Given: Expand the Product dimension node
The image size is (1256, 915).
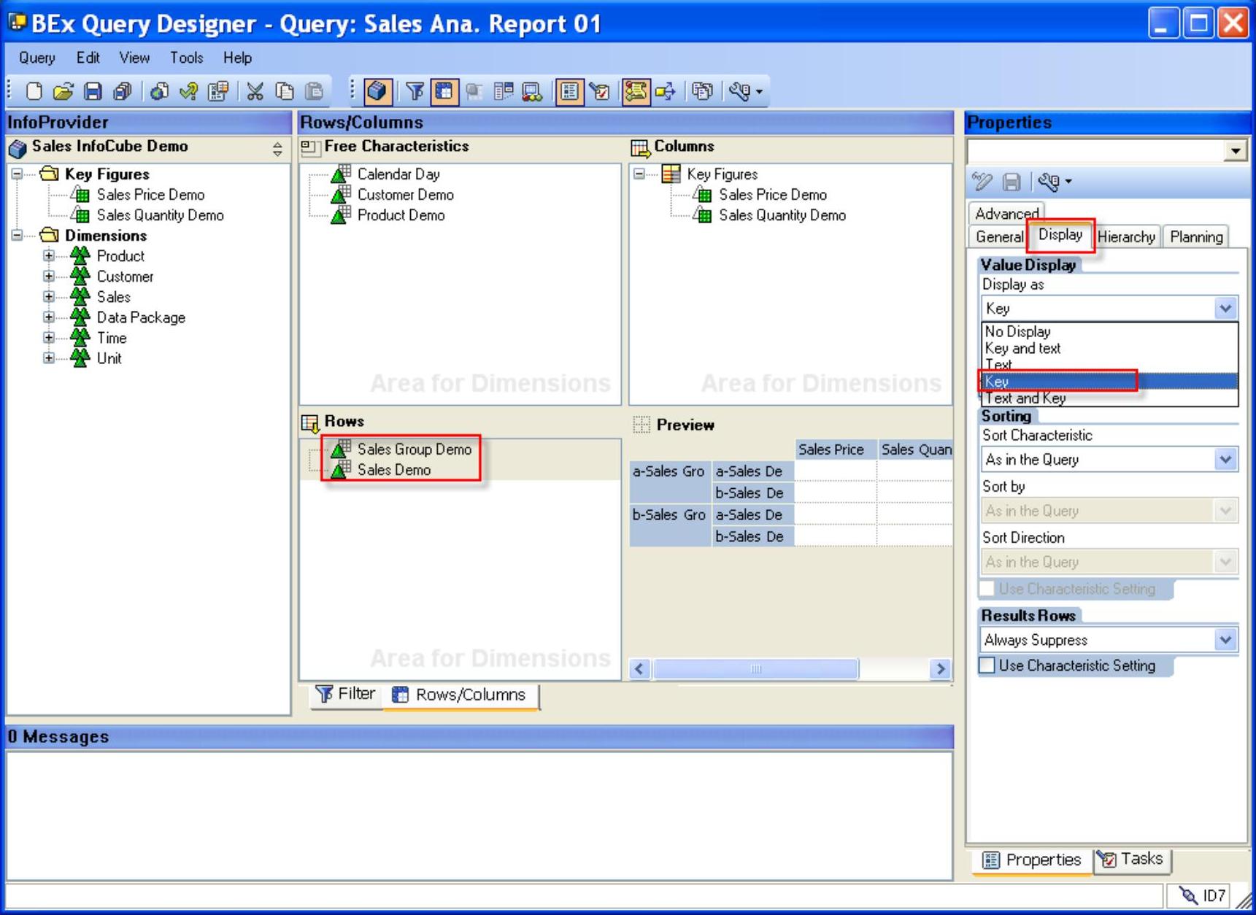Looking at the screenshot, I should (48, 256).
